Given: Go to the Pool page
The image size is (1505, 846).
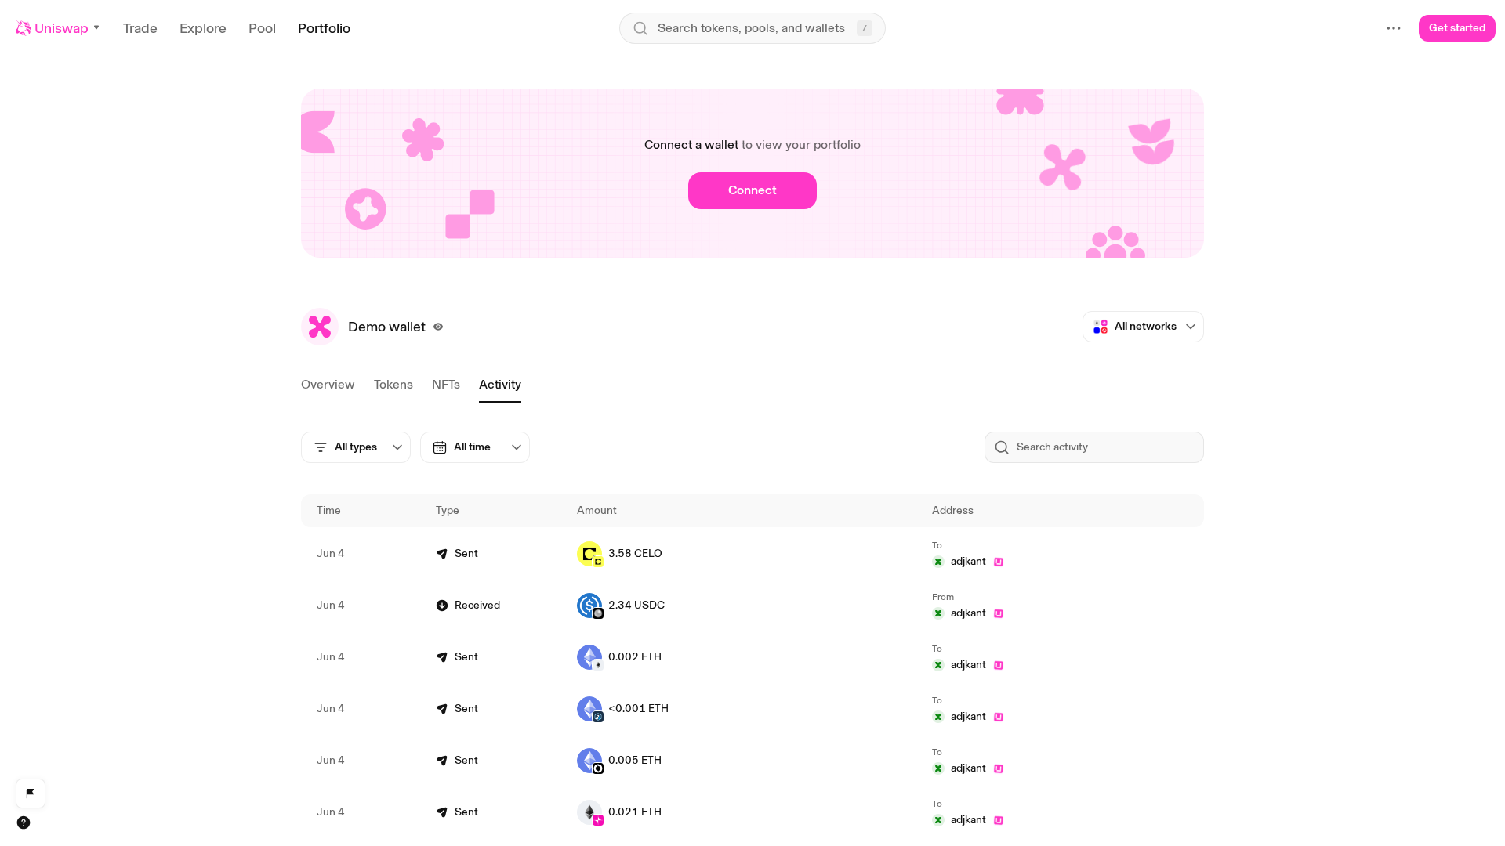Looking at the screenshot, I should [x=262, y=28].
